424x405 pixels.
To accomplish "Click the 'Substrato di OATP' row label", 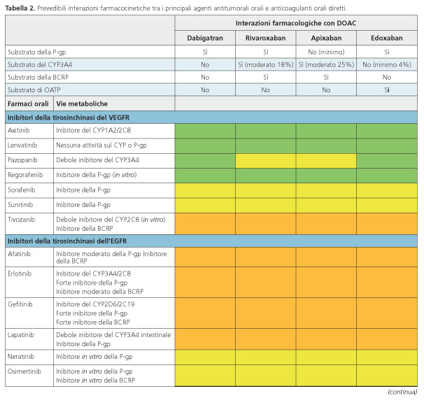I will pos(34,90).
